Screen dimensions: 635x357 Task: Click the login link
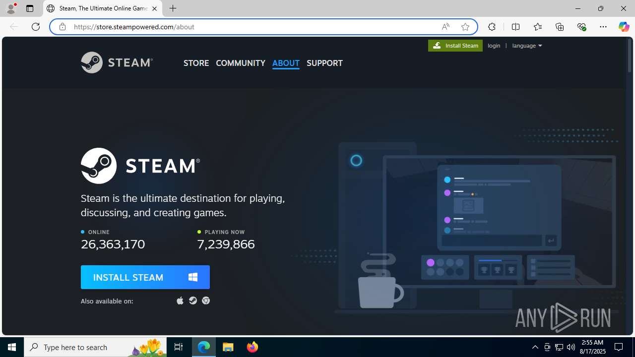[494, 46]
